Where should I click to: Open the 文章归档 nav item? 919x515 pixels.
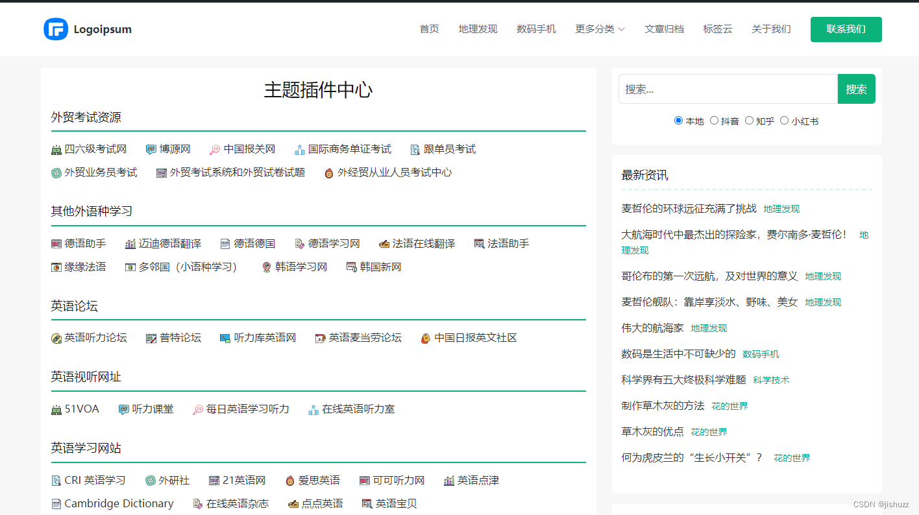(x=664, y=29)
